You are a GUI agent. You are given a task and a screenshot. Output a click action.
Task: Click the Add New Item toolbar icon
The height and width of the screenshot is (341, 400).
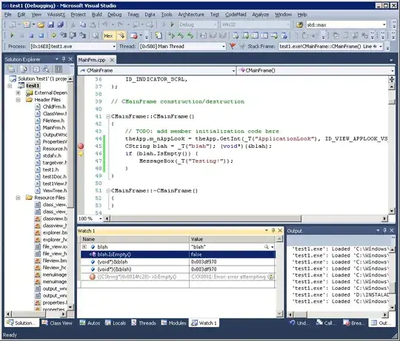click(x=27, y=24)
